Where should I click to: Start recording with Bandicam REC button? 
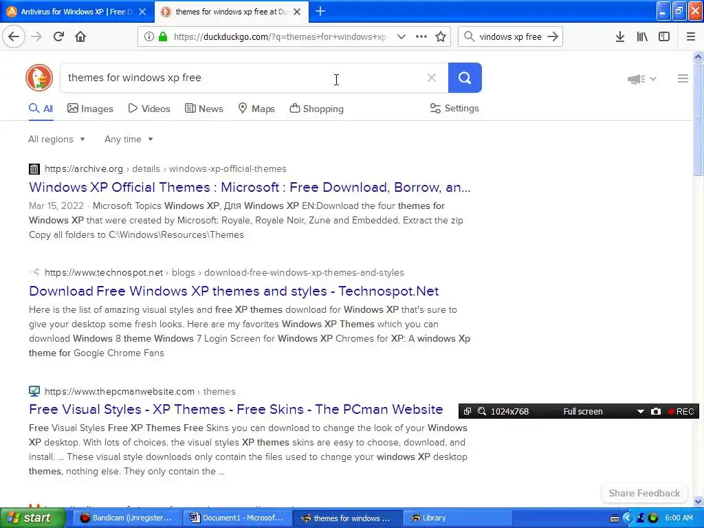681,411
